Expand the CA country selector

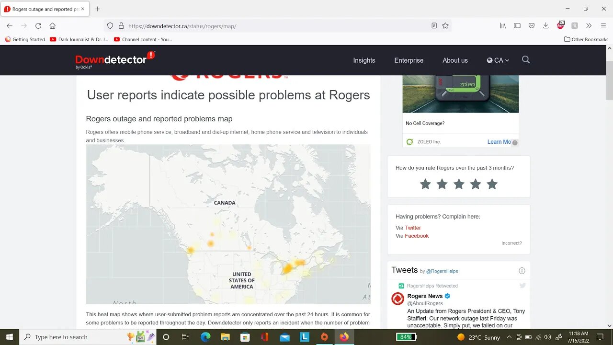(x=498, y=60)
